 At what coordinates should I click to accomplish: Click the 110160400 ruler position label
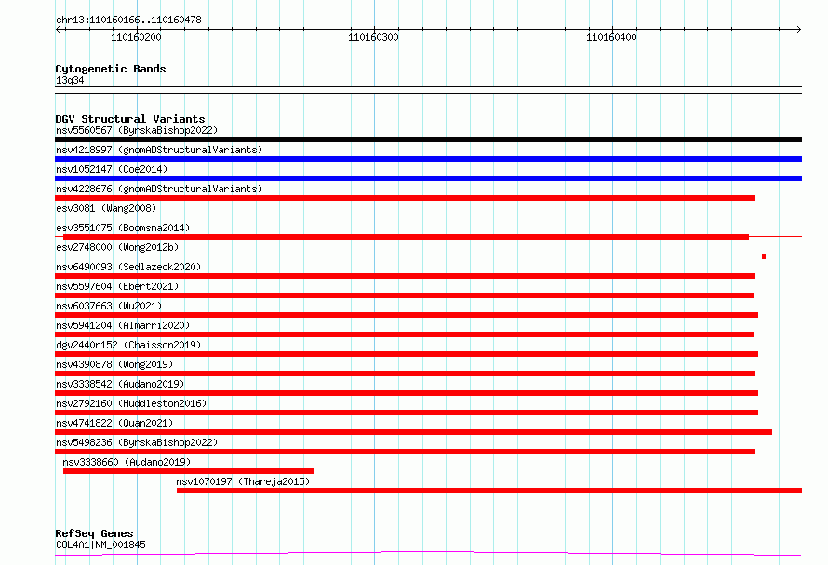611,37
